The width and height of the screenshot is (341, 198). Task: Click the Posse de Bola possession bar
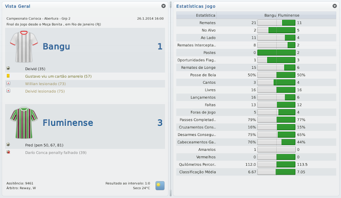pyautogui.click(x=276, y=75)
